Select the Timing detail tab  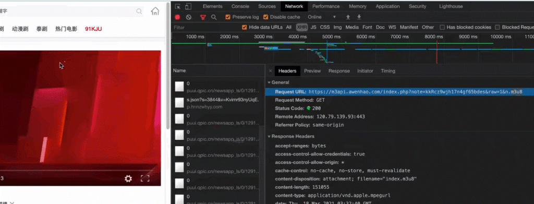388,71
